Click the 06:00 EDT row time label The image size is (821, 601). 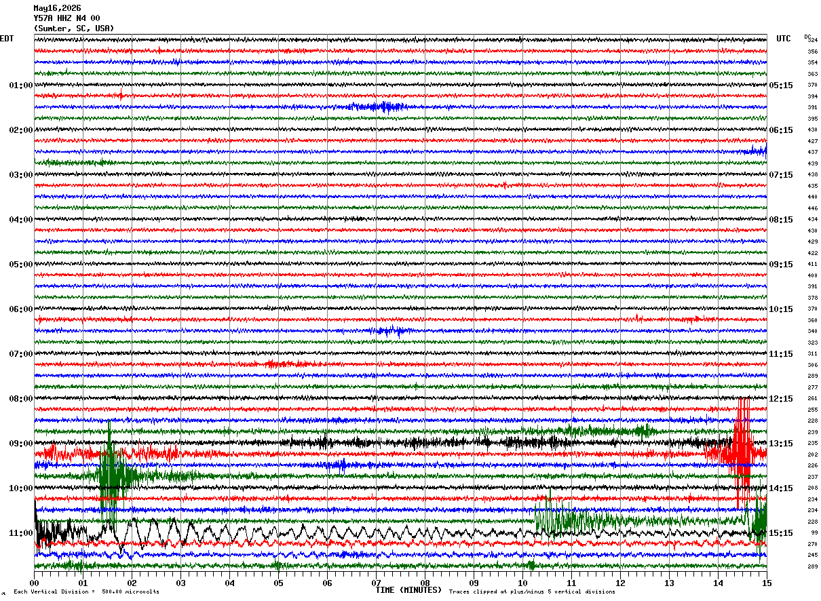(21, 309)
